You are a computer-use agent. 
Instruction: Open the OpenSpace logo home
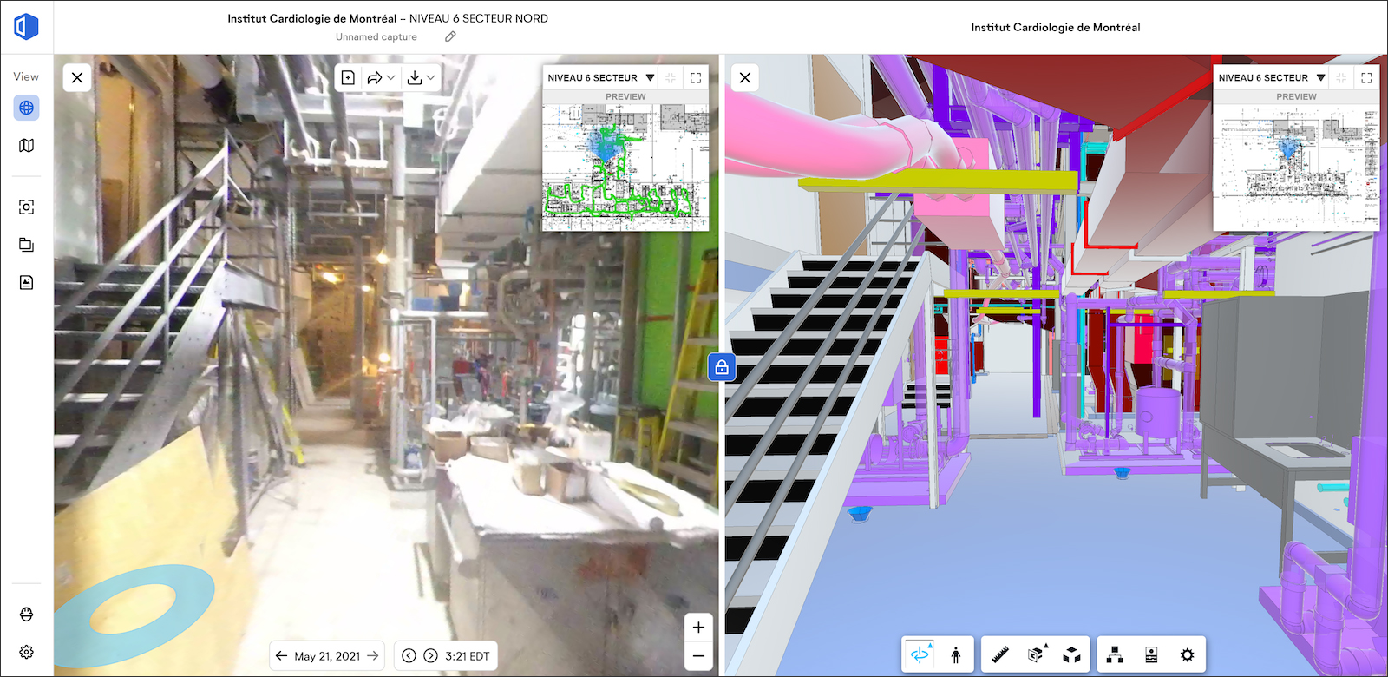coord(26,27)
